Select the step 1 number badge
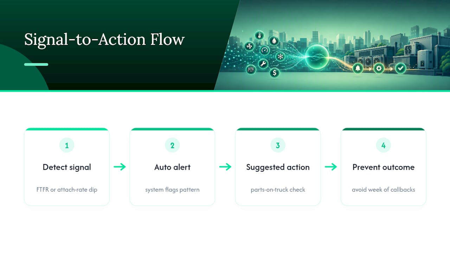 point(67,145)
